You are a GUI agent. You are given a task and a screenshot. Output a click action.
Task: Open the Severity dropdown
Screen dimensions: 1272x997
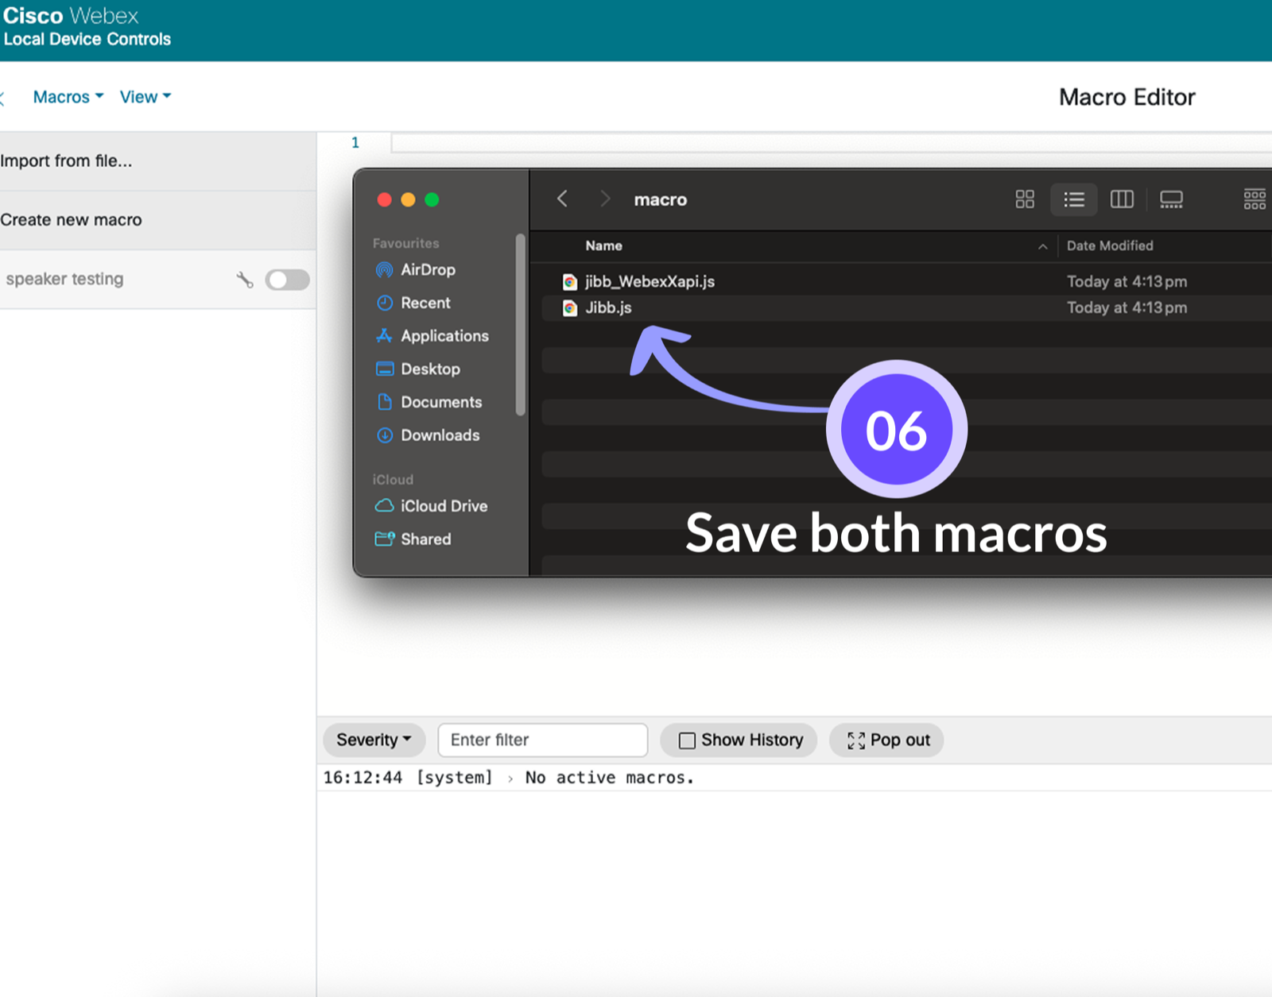pos(374,740)
